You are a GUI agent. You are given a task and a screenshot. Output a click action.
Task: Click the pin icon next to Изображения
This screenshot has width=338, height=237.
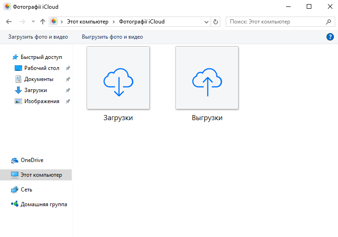tap(68, 101)
